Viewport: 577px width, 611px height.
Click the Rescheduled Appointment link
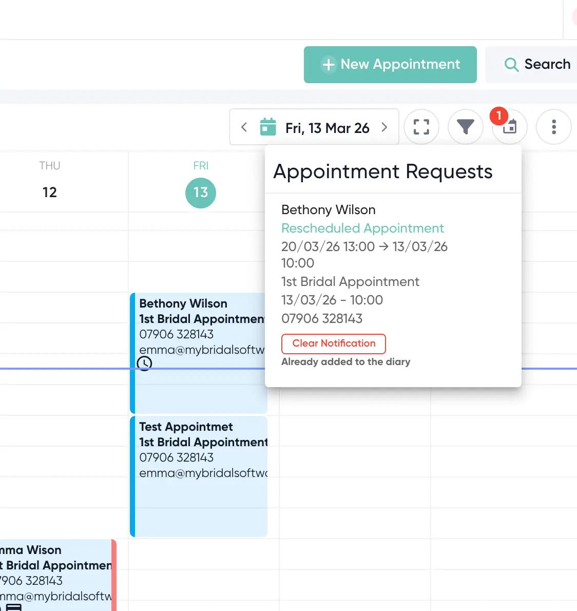coord(362,228)
